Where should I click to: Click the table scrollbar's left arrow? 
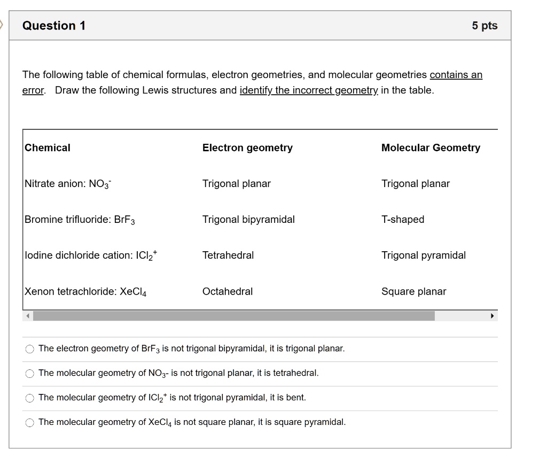tap(27, 315)
